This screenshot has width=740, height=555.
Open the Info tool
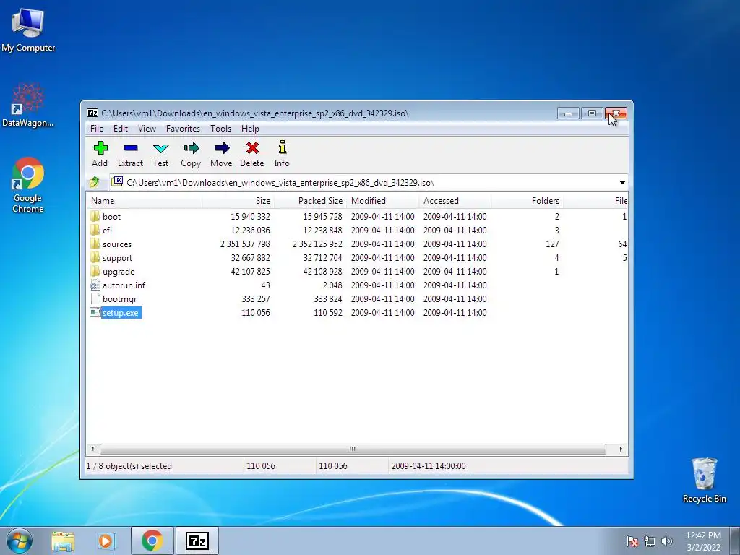(283, 147)
